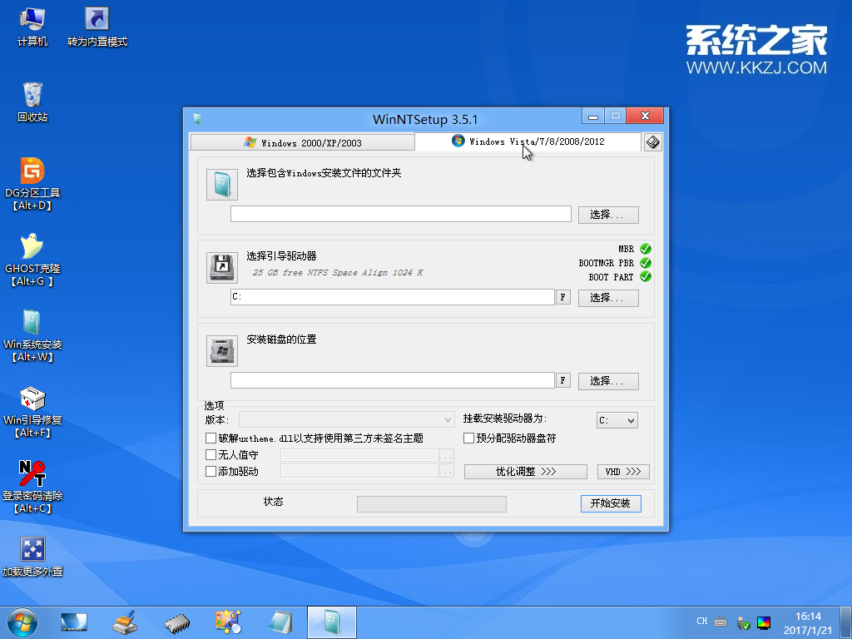The width and height of the screenshot is (852, 639).
Task: Launch GHOST克隆 from the desktop
Action: coord(33,246)
